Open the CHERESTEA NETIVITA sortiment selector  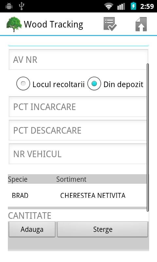click(93, 195)
